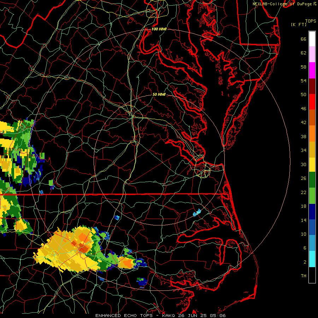
Task: Select the magenta swatch in the legend
Action: [x=312, y=70]
